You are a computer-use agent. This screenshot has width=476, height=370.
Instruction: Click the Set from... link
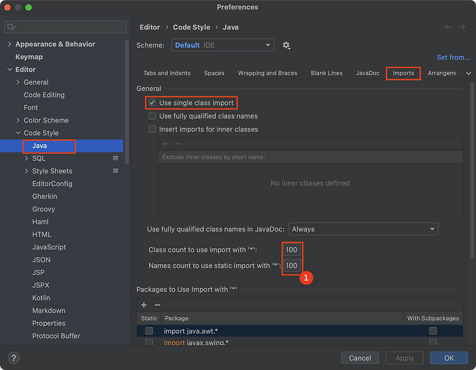click(453, 57)
